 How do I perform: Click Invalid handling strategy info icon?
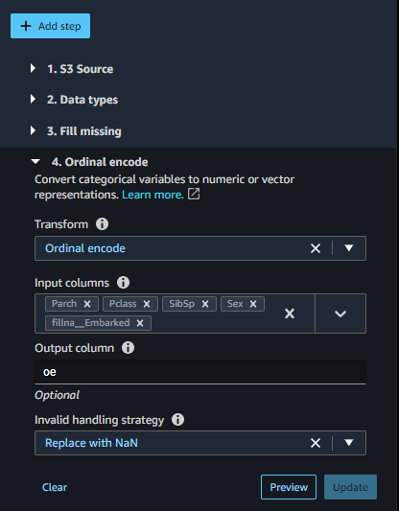click(178, 419)
